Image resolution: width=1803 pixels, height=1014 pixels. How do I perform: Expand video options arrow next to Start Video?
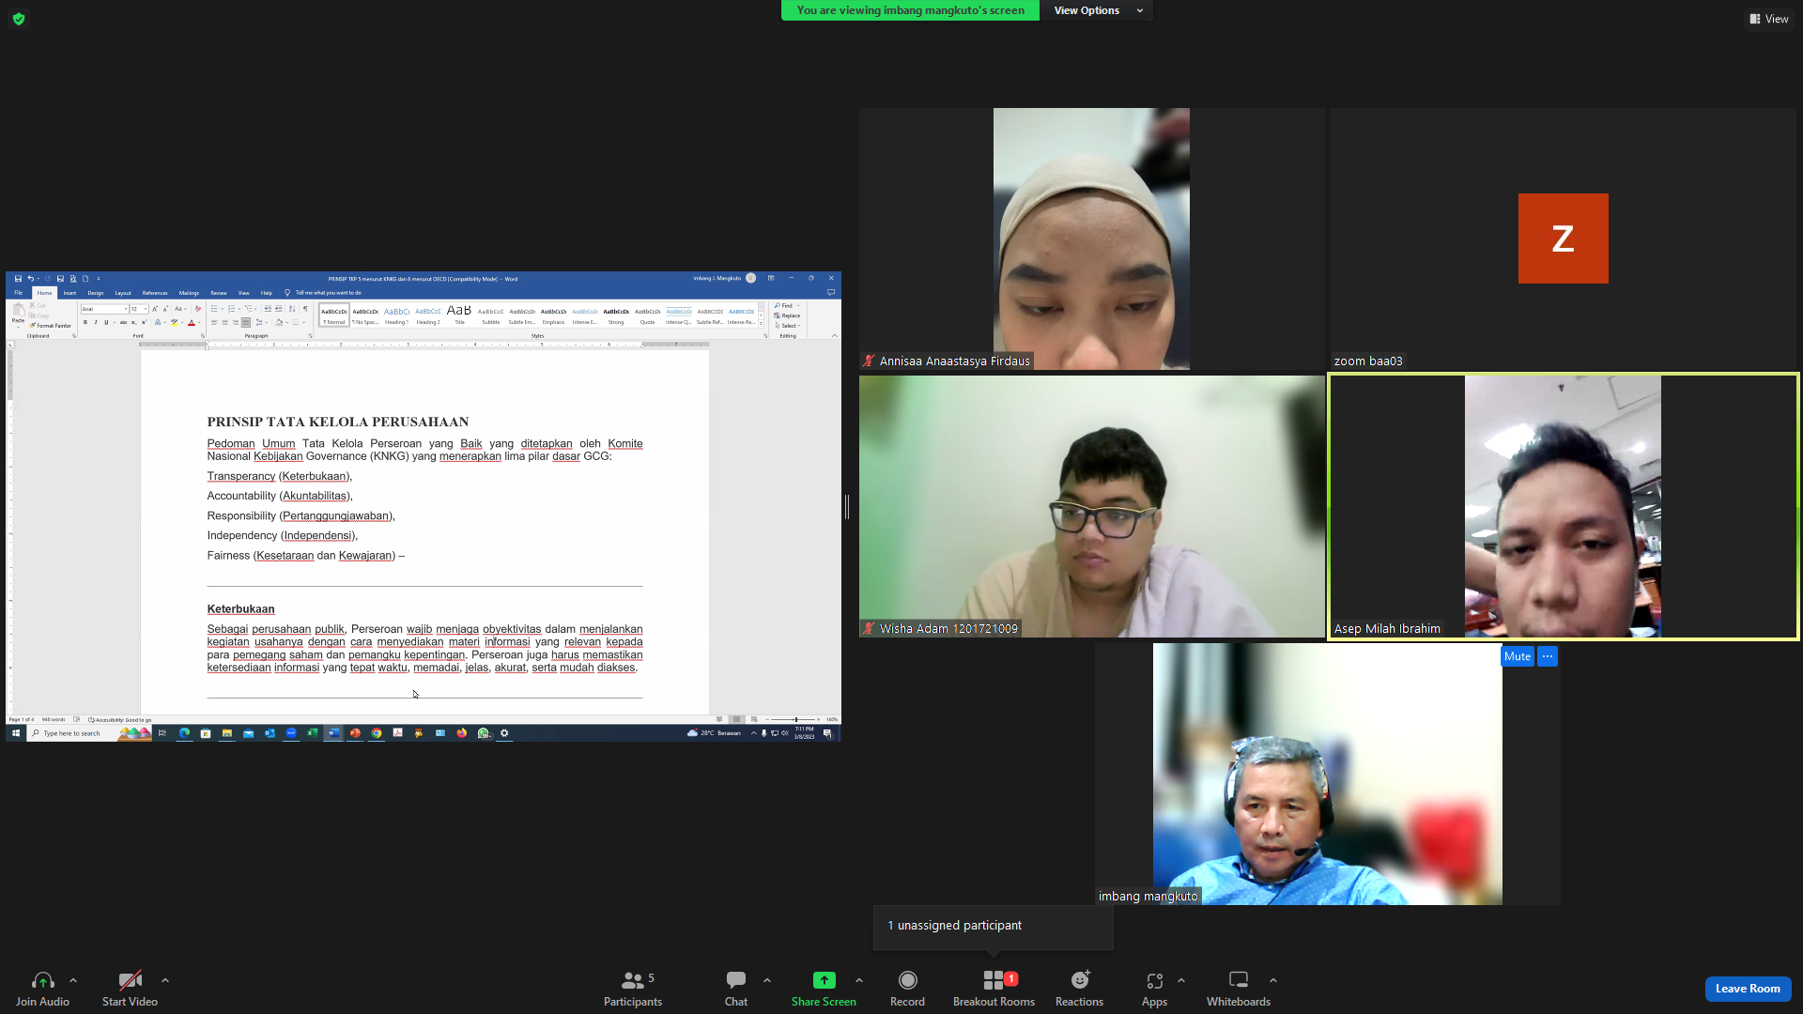[x=165, y=980]
